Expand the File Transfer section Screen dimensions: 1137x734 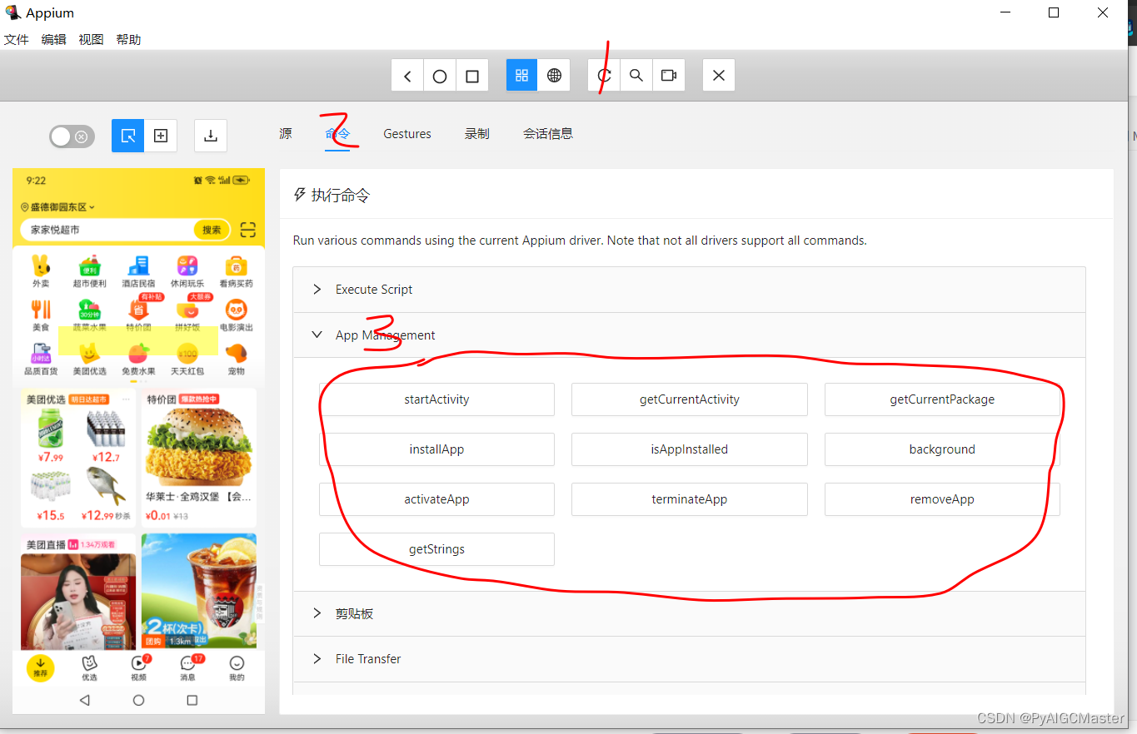pos(689,658)
